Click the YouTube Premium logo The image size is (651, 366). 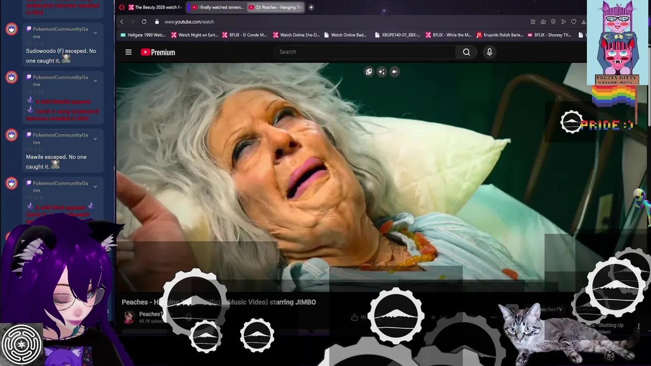click(x=158, y=52)
